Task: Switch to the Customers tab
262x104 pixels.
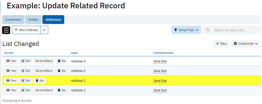Action: (x=13, y=20)
